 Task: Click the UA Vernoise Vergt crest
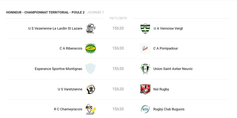click(145, 29)
